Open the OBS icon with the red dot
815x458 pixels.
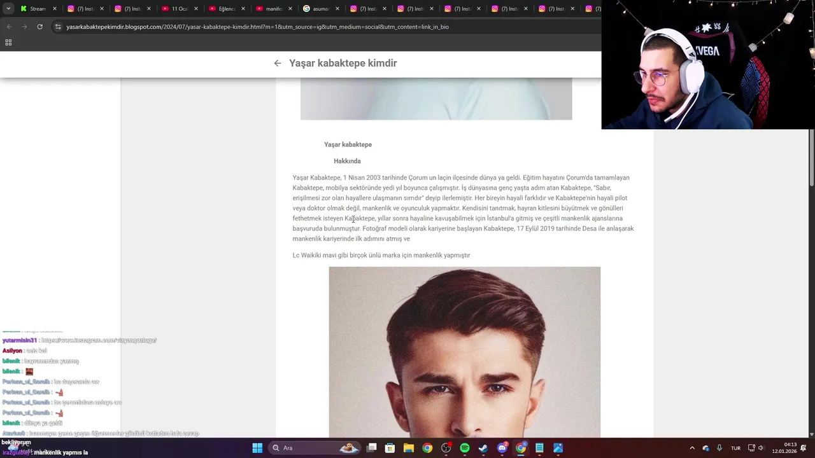(446, 448)
